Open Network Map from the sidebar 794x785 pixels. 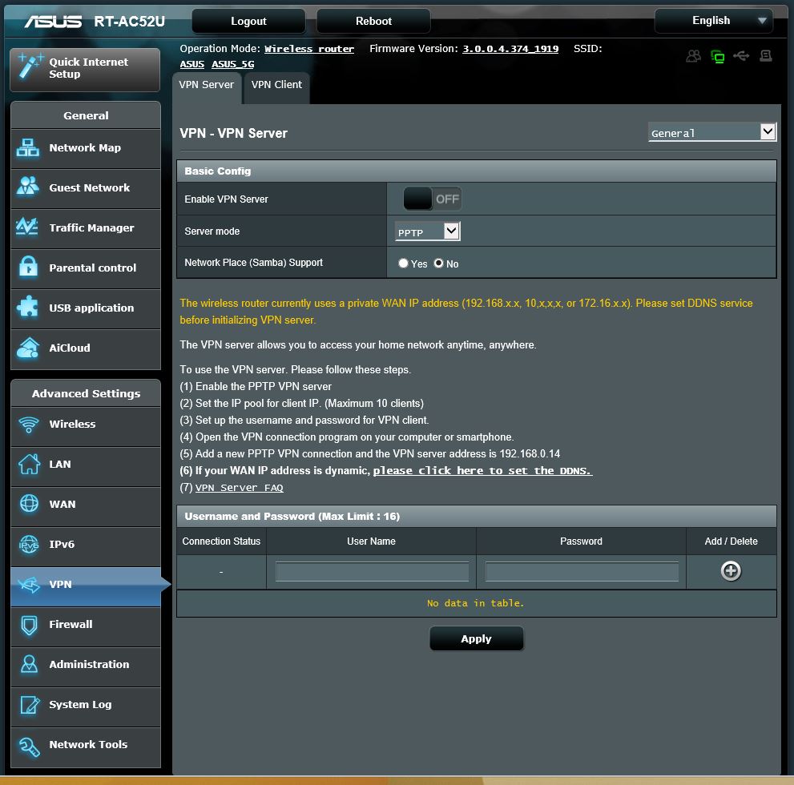pyautogui.click(x=86, y=148)
